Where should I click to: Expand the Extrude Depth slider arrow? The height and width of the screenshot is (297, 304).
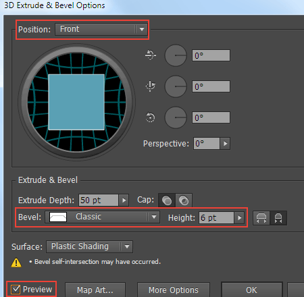coord(124,200)
